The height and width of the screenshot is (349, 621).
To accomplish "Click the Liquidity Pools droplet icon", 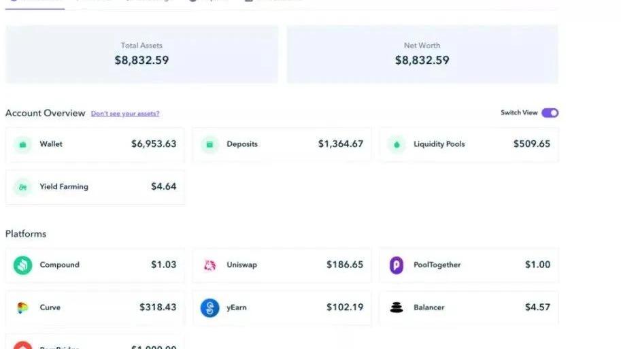I will (x=397, y=144).
